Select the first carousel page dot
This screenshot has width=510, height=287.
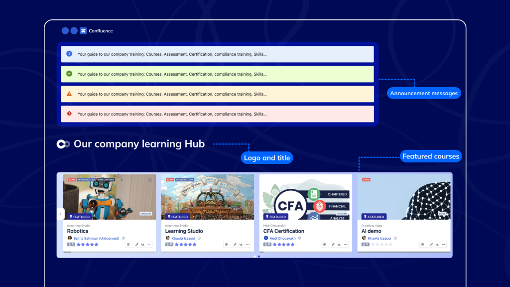tap(255, 257)
